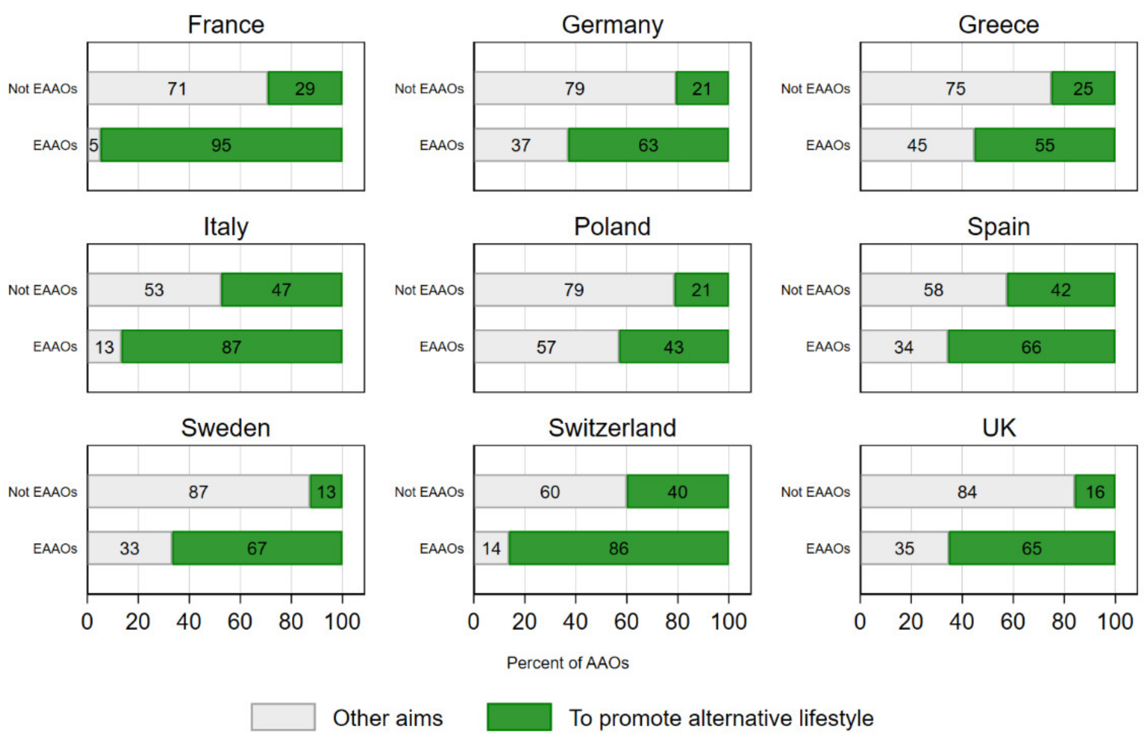This screenshot has width=1146, height=749.
Task: Click Italy's green 87 bar segment
Action: pyautogui.click(x=231, y=346)
